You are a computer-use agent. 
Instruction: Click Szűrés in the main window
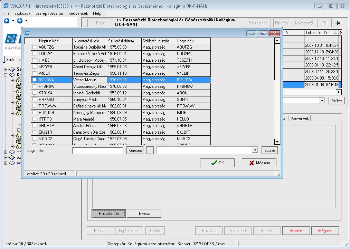pos(337,101)
